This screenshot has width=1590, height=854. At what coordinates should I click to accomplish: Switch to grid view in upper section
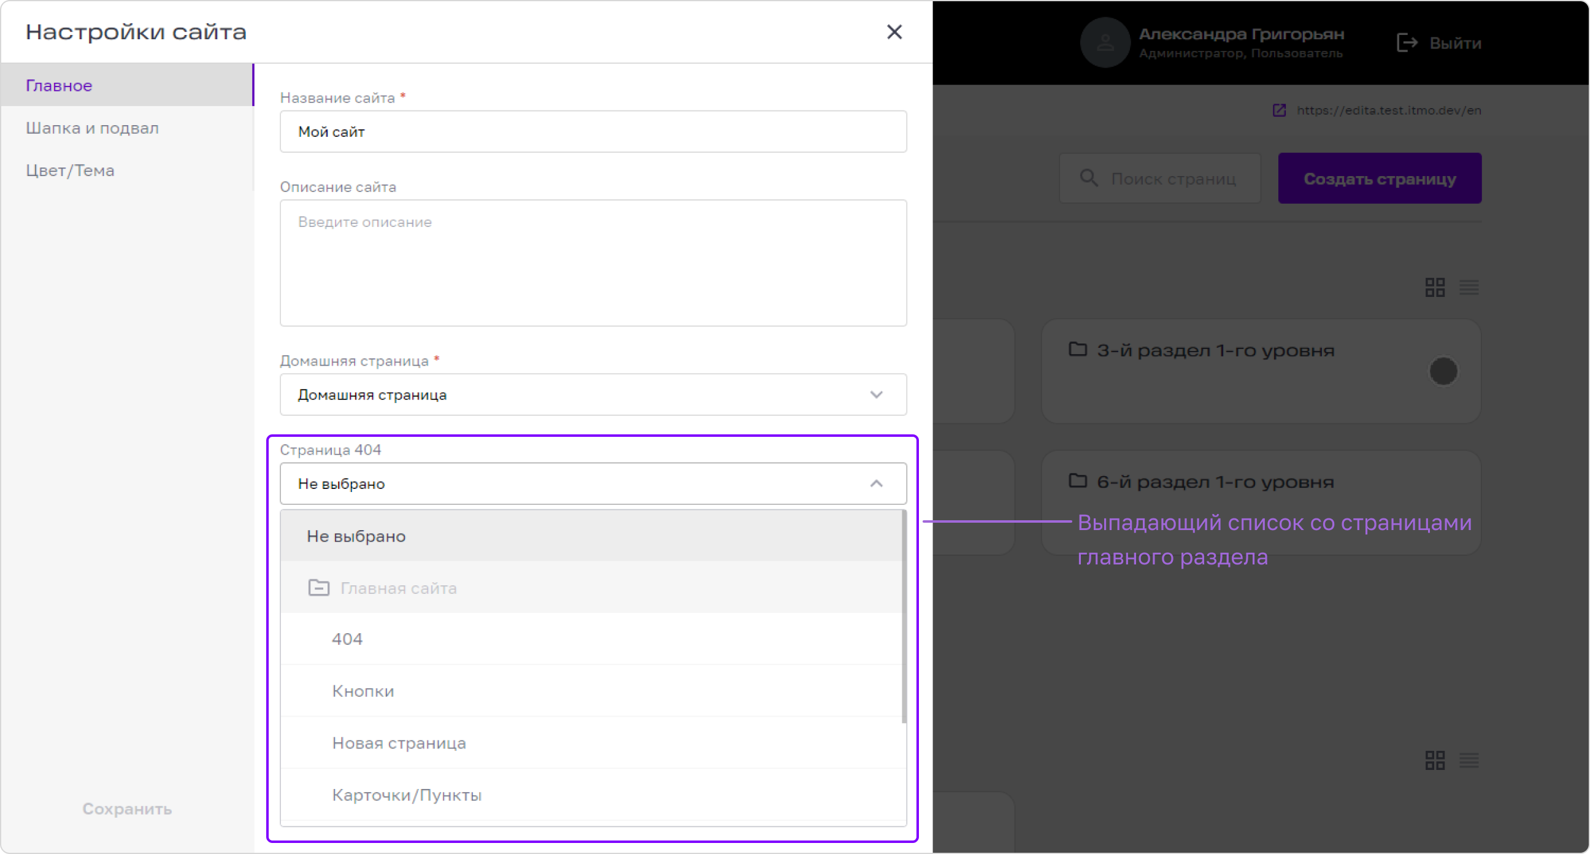click(x=1435, y=287)
